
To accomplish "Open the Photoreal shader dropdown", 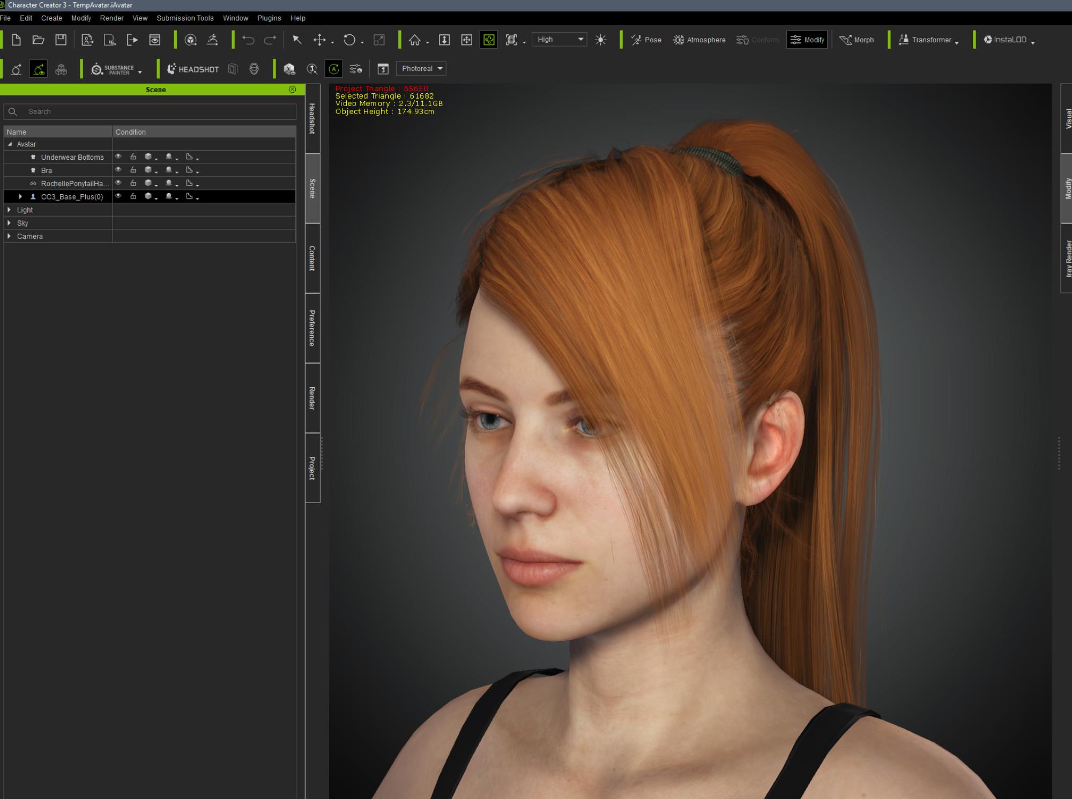I will pyautogui.click(x=421, y=69).
